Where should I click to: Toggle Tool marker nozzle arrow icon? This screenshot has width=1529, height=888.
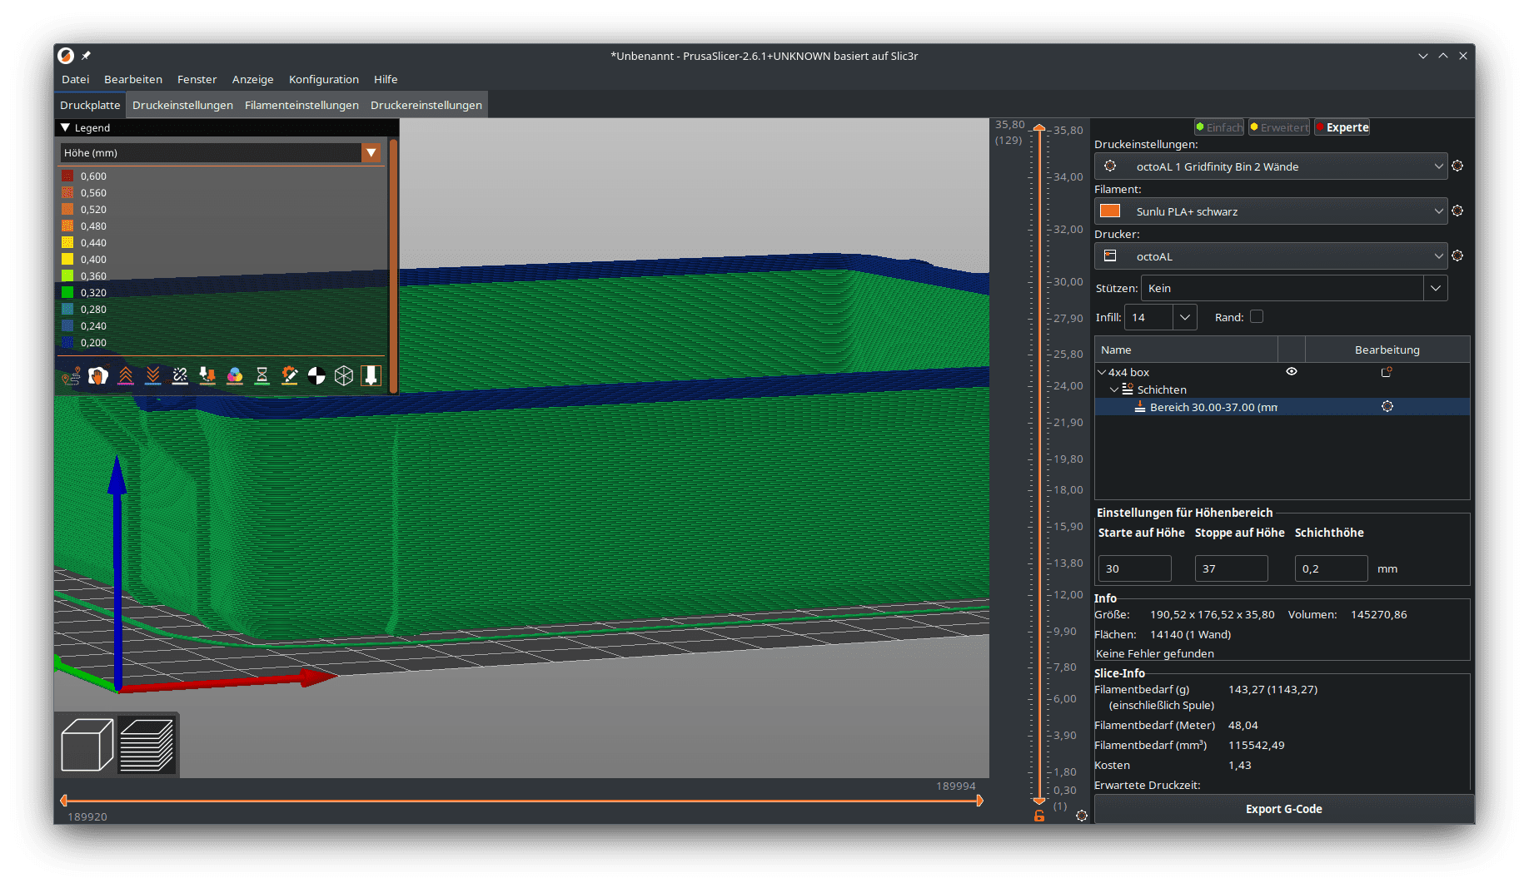coord(371,376)
